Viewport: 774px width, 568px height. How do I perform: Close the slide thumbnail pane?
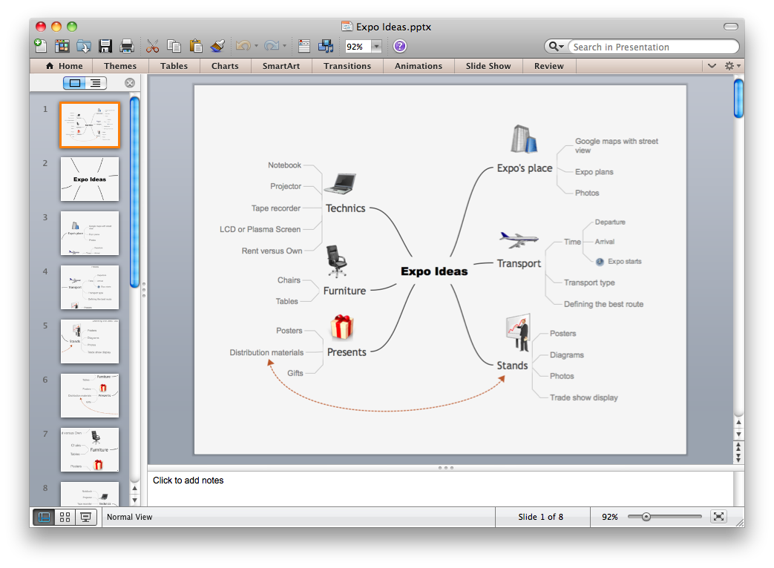pos(130,83)
